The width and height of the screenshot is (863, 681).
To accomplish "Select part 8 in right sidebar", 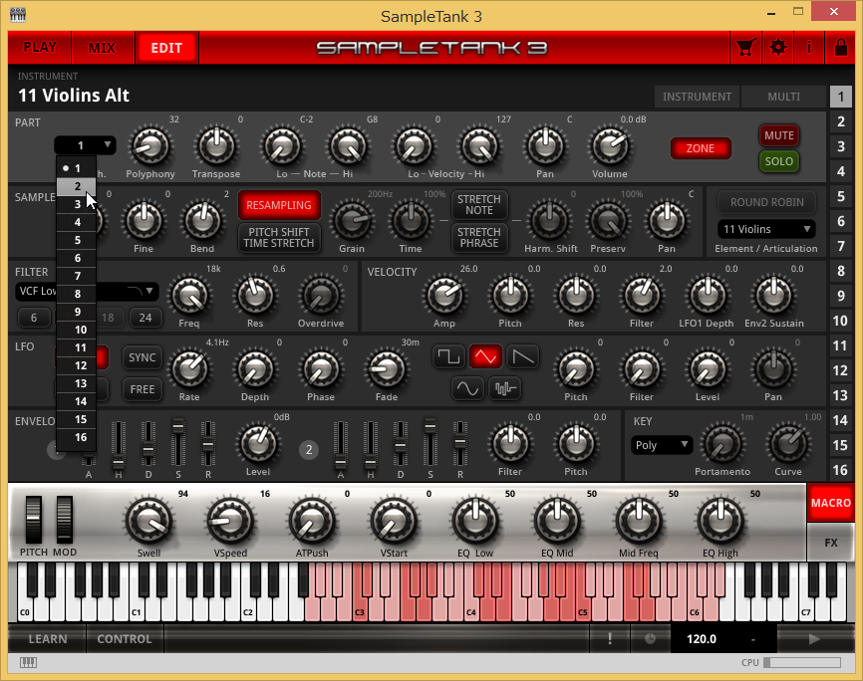I will [x=840, y=271].
